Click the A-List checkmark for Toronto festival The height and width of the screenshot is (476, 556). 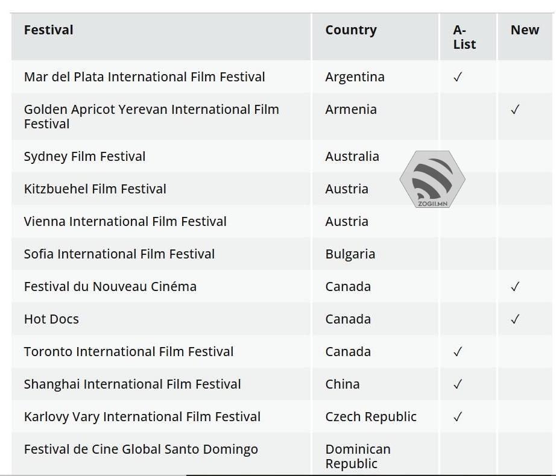[x=458, y=352]
